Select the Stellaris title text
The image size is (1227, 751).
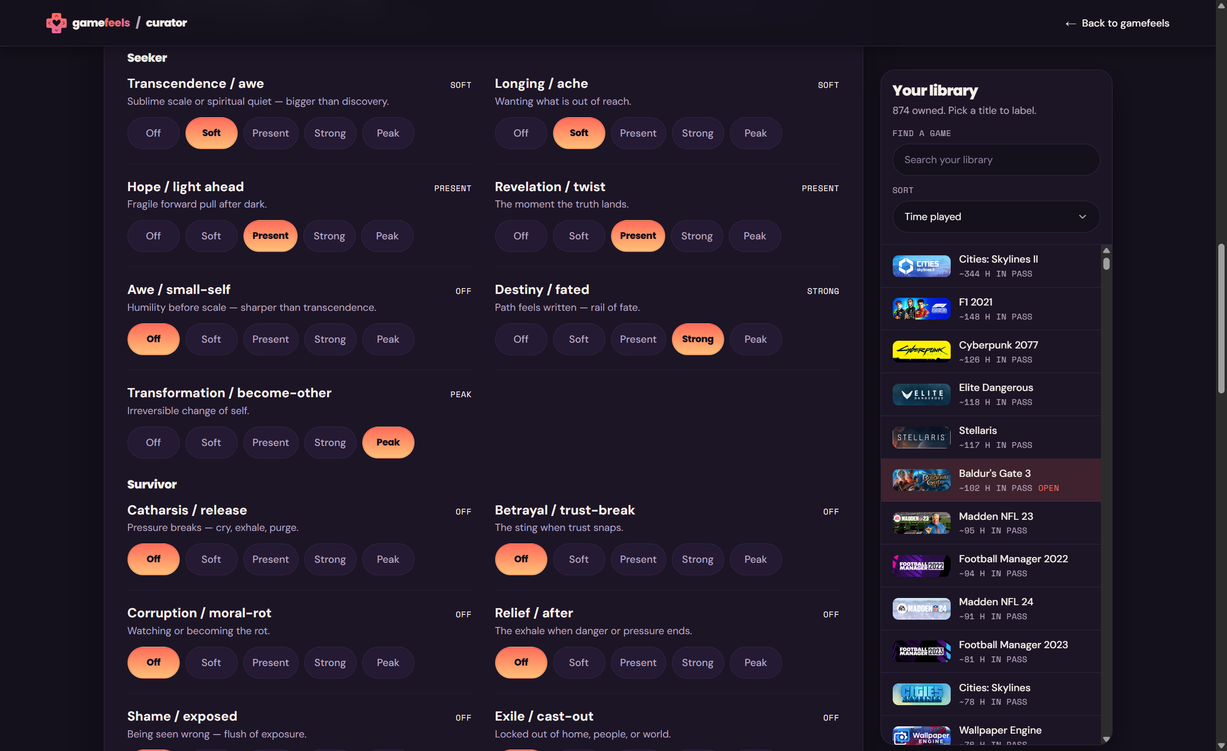978,431
